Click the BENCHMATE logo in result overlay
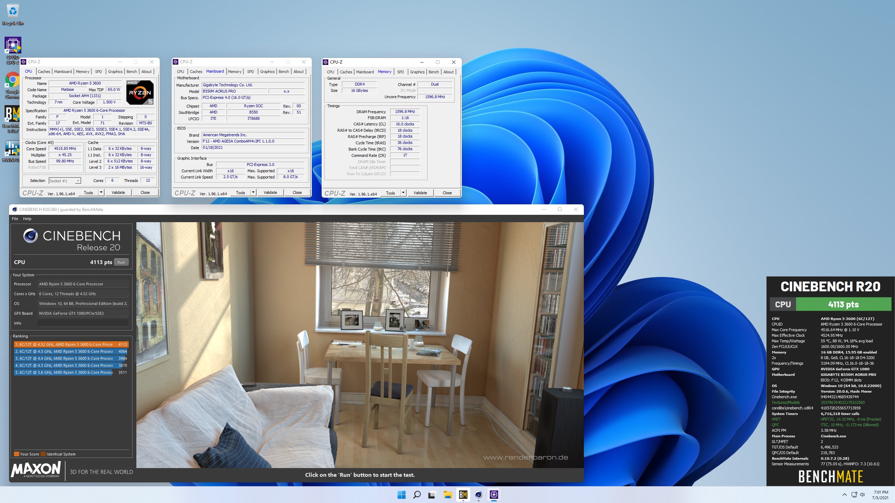 831,476
